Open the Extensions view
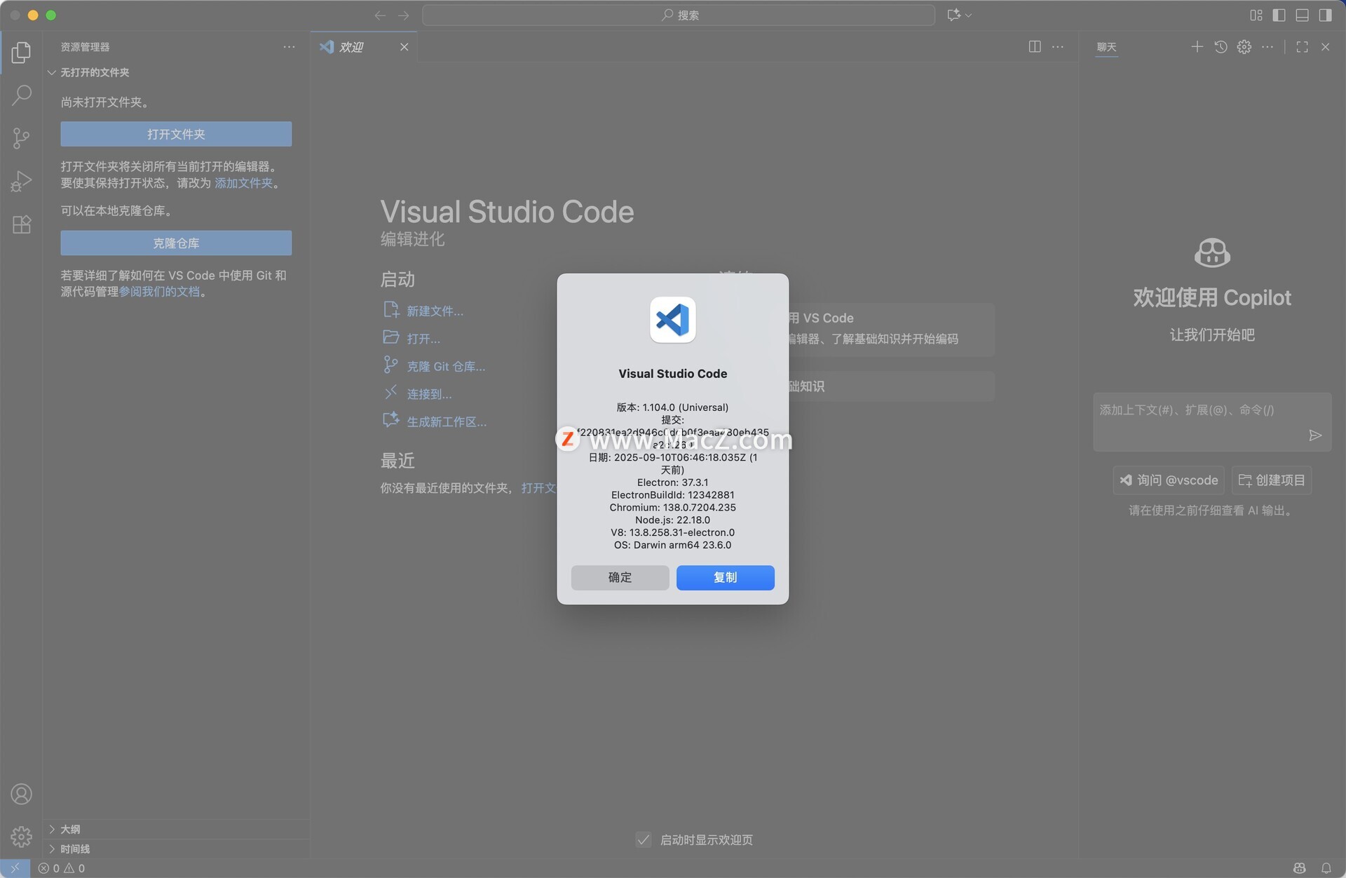 pos(21,225)
